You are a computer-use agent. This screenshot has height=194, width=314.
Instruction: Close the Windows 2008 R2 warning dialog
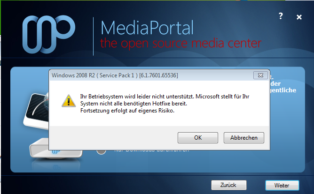[x=260, y=75]
